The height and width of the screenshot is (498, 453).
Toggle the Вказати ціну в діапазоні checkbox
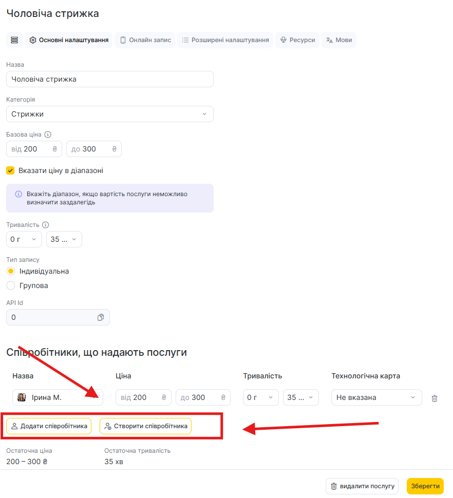(x=10, y=170)
